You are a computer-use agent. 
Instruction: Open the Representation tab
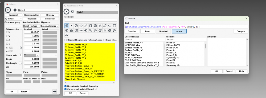32,15
